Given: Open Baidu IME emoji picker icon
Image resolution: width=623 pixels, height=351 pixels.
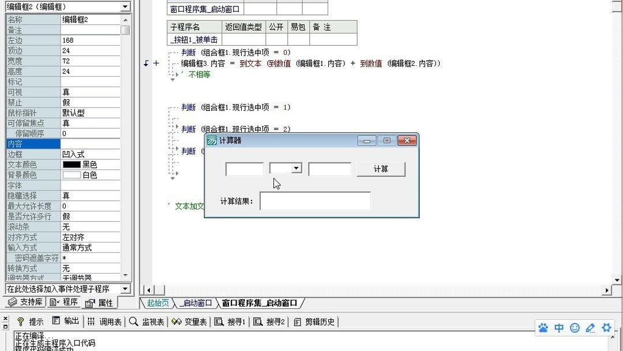Looking at the screenshot, I should tap(575, 327).
